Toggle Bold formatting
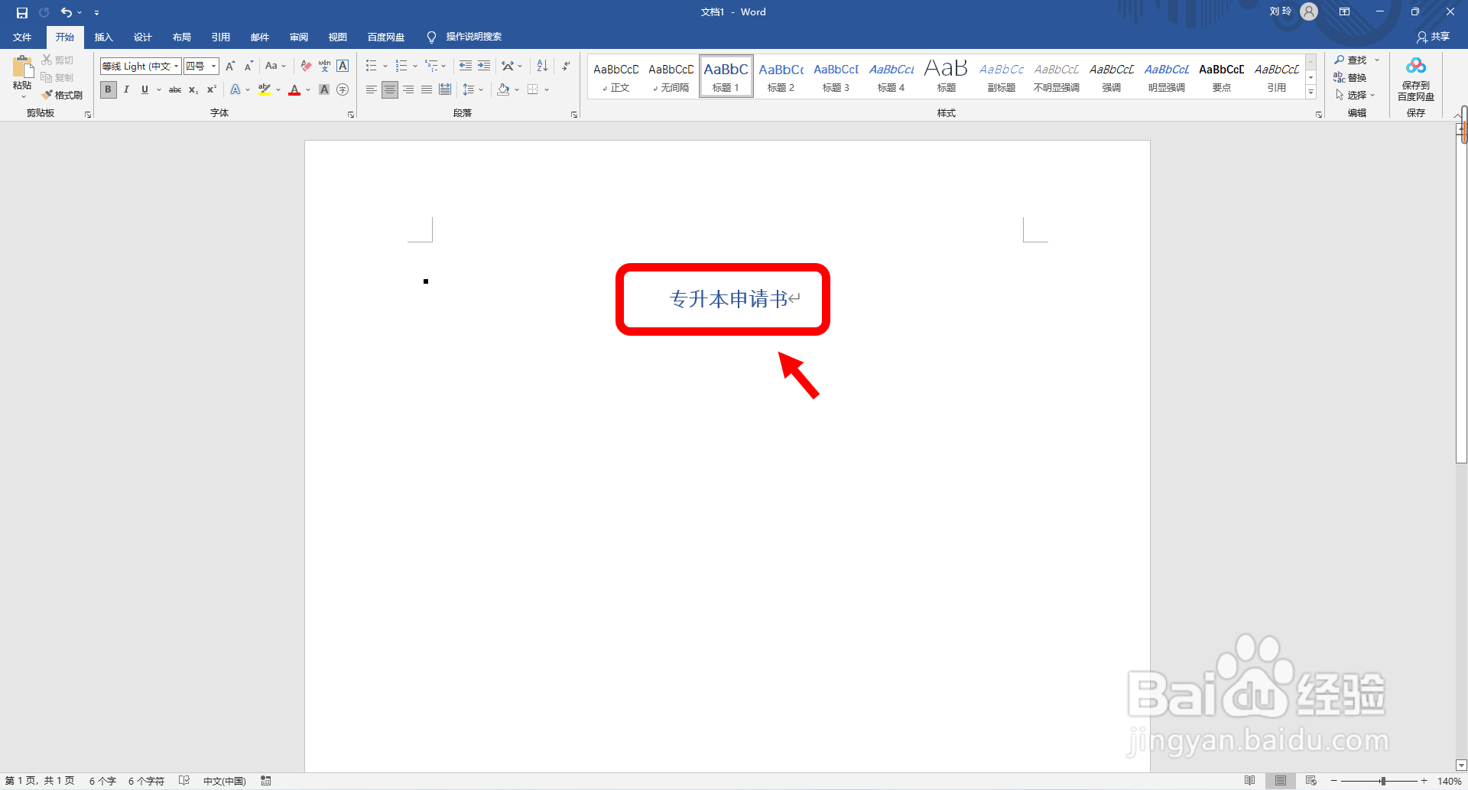1468x790 pixels. coord(108,89)
